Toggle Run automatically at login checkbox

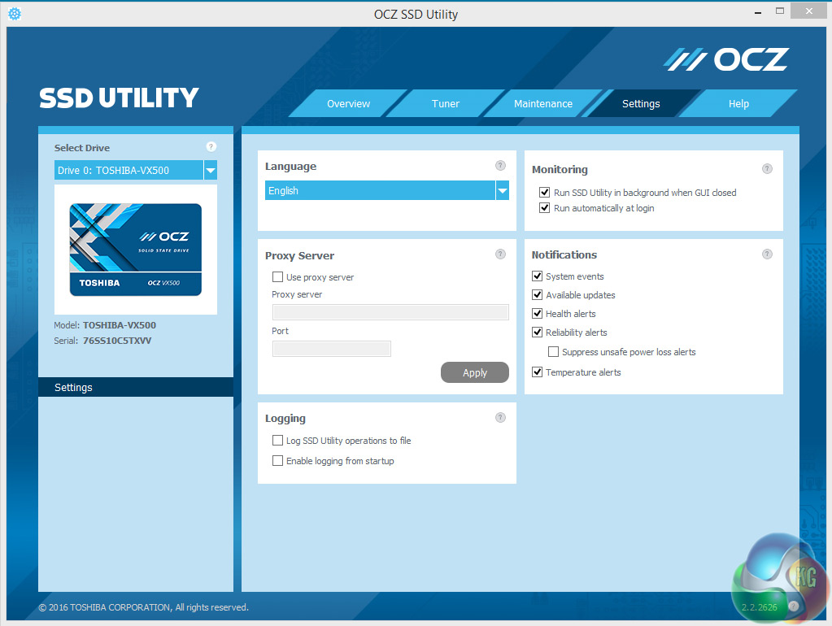pyautogui.click(x=544, y=208)
